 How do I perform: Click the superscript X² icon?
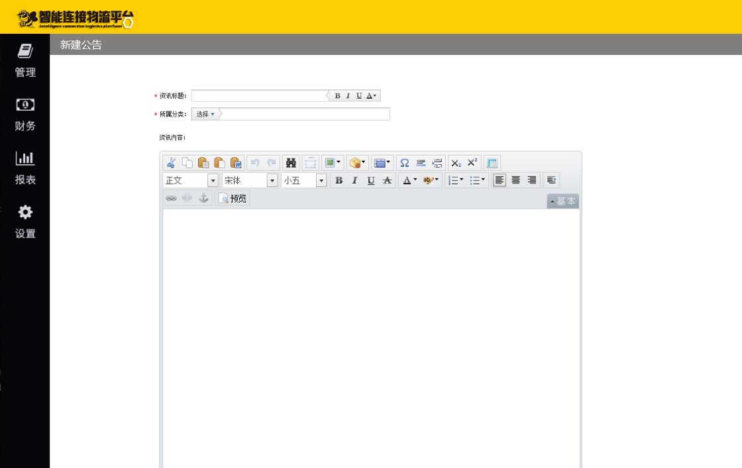tap(472, 163)
